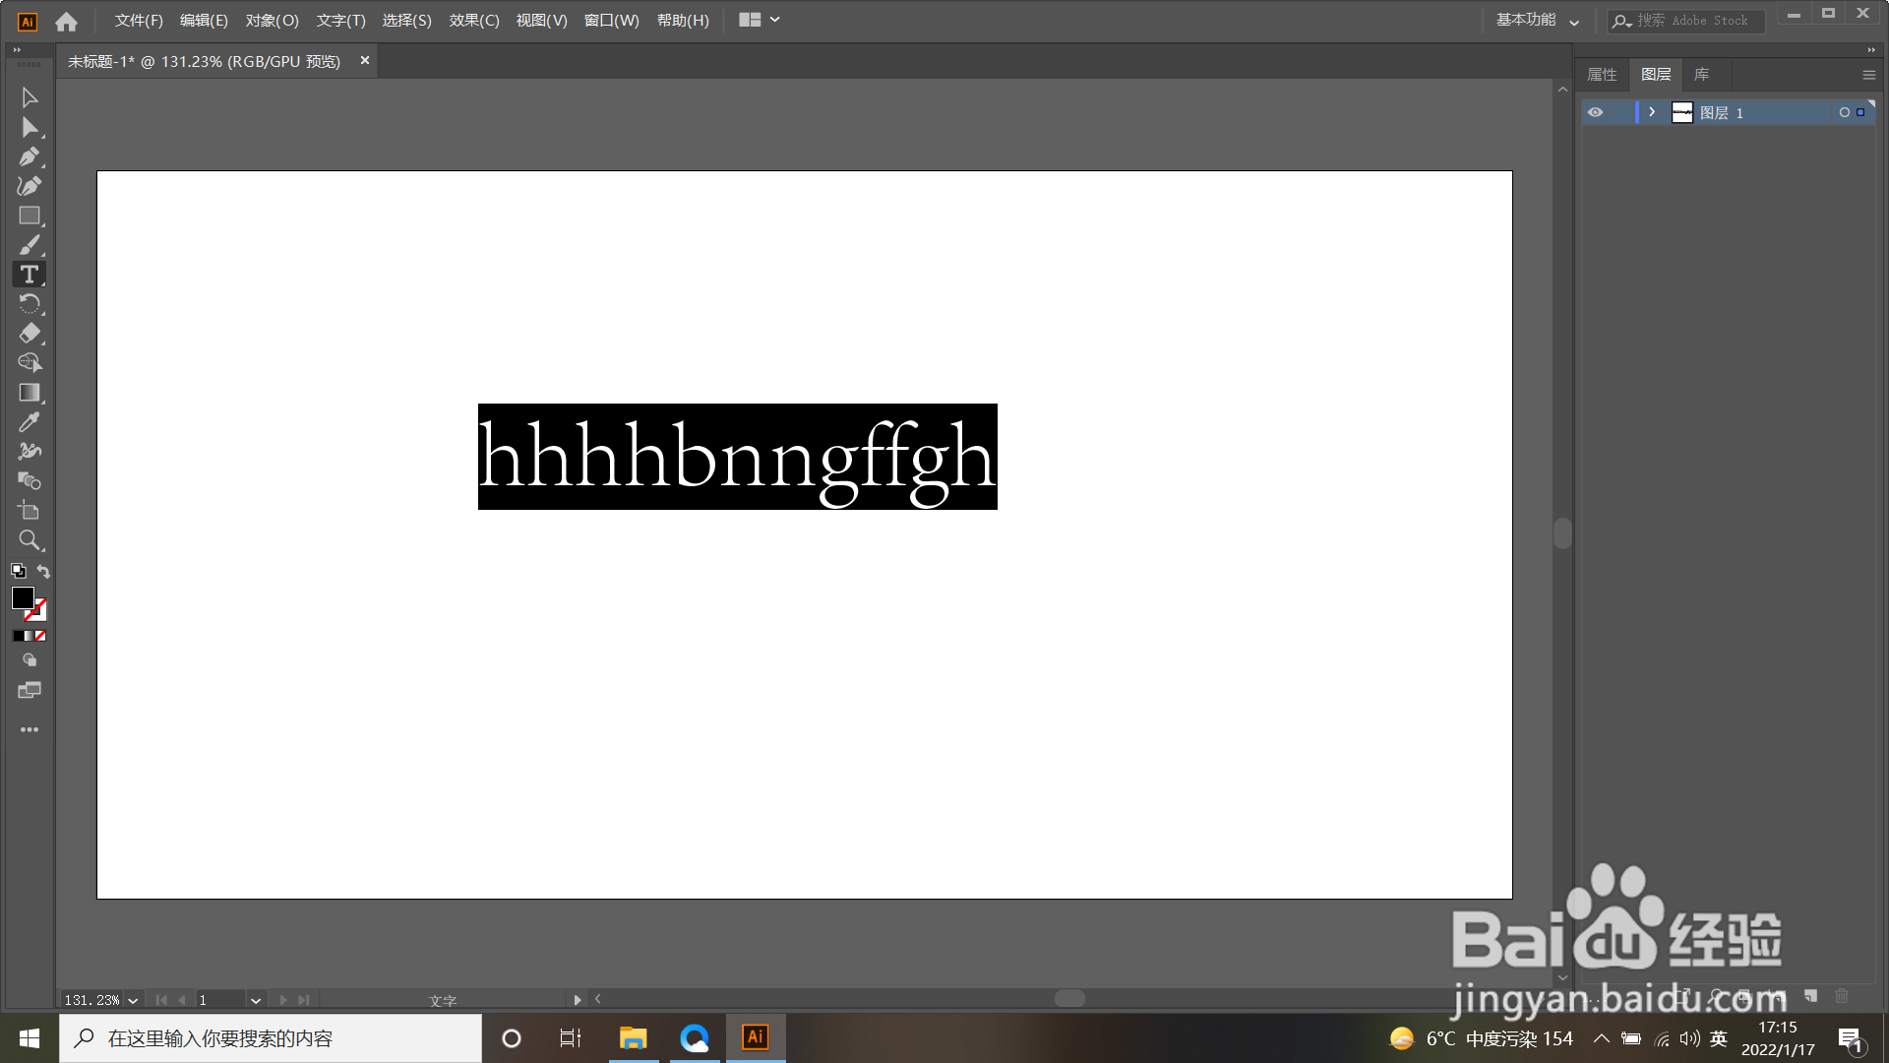Select the Gradient tool
The height and width of the screenshot is (1063, 1889).
coord(30,393)
